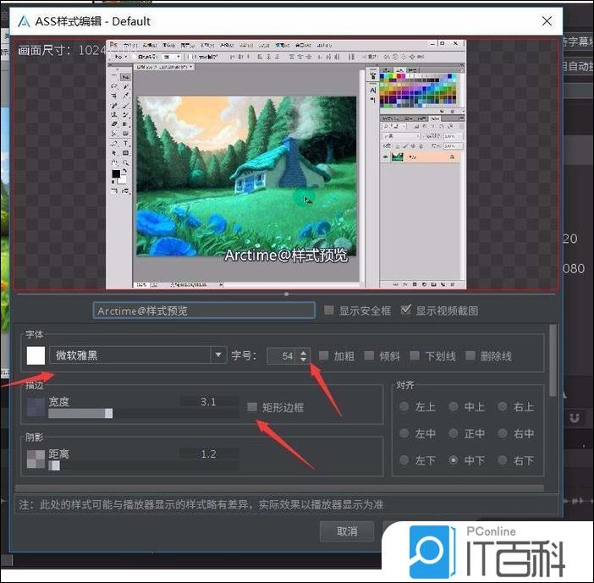Close the ASS style editor dialog

pyautogui.click(x=547, y=21)
